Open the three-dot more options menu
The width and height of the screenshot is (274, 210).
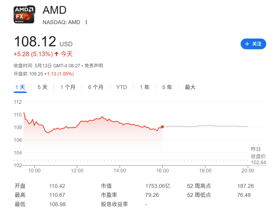86,22
